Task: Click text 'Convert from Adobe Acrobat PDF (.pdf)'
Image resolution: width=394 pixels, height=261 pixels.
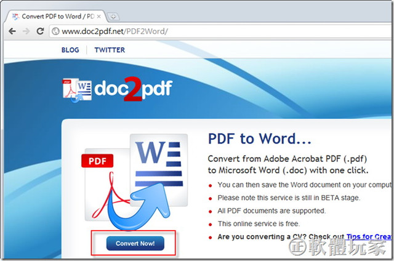Action: click(287, 159)
